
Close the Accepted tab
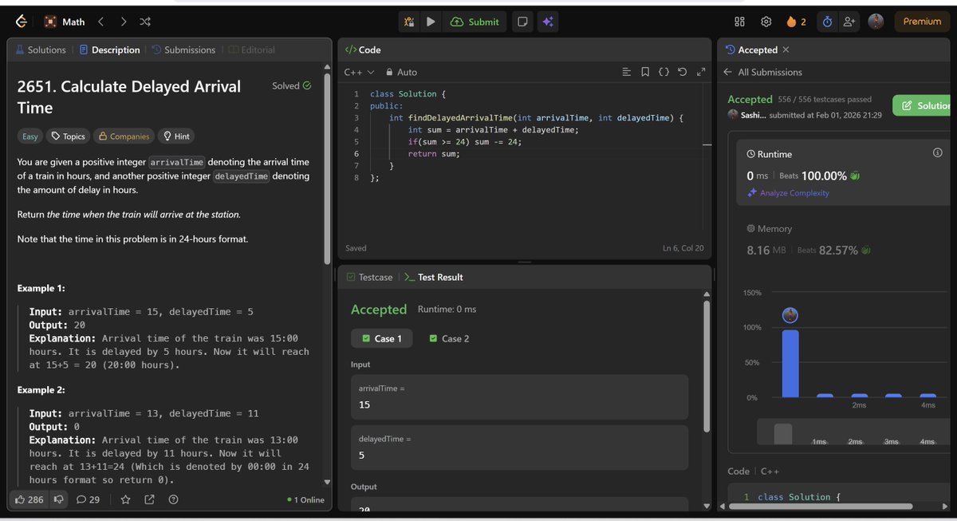pyautogui.click(x=786, y=49)
